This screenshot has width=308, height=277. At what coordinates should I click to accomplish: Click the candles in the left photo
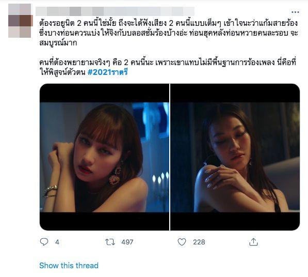(160, 178)
